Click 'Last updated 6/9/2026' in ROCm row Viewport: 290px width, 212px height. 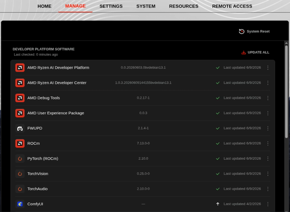point(242,144)
